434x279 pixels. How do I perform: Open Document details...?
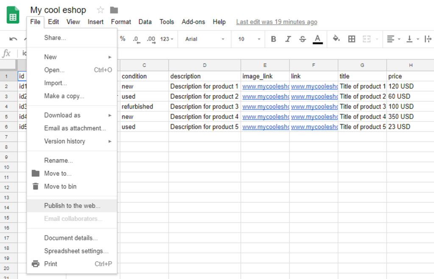[72, 238]
